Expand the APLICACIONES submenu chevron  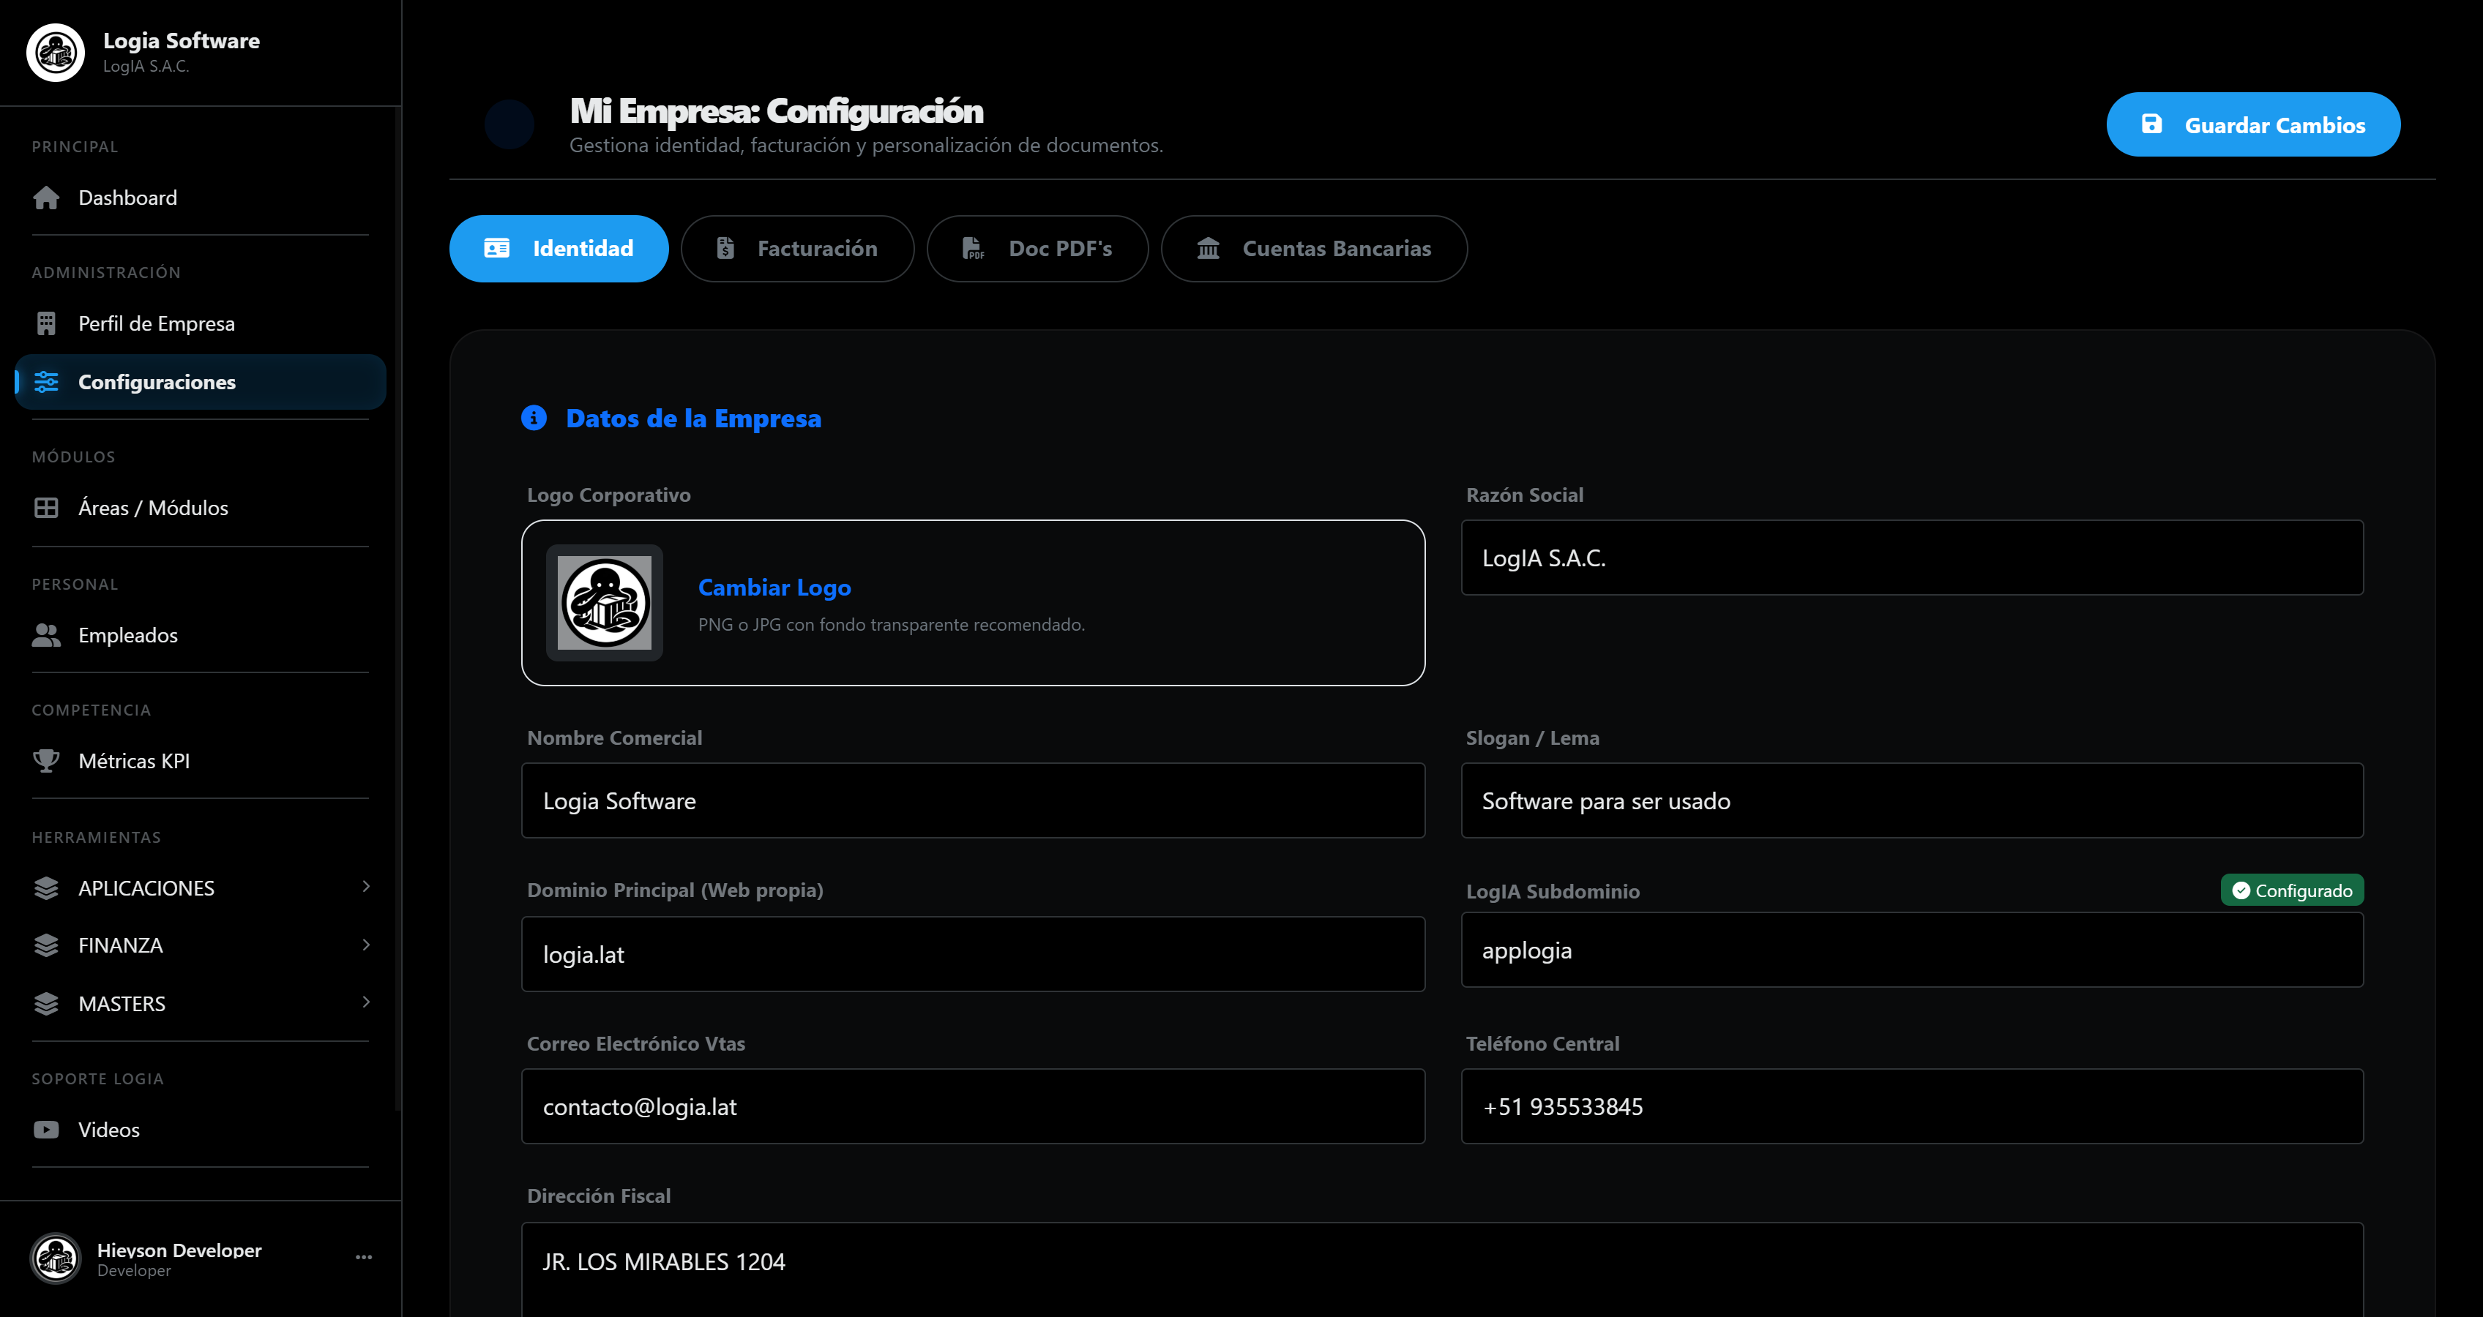pyautogui.click(x=366, y=886)
